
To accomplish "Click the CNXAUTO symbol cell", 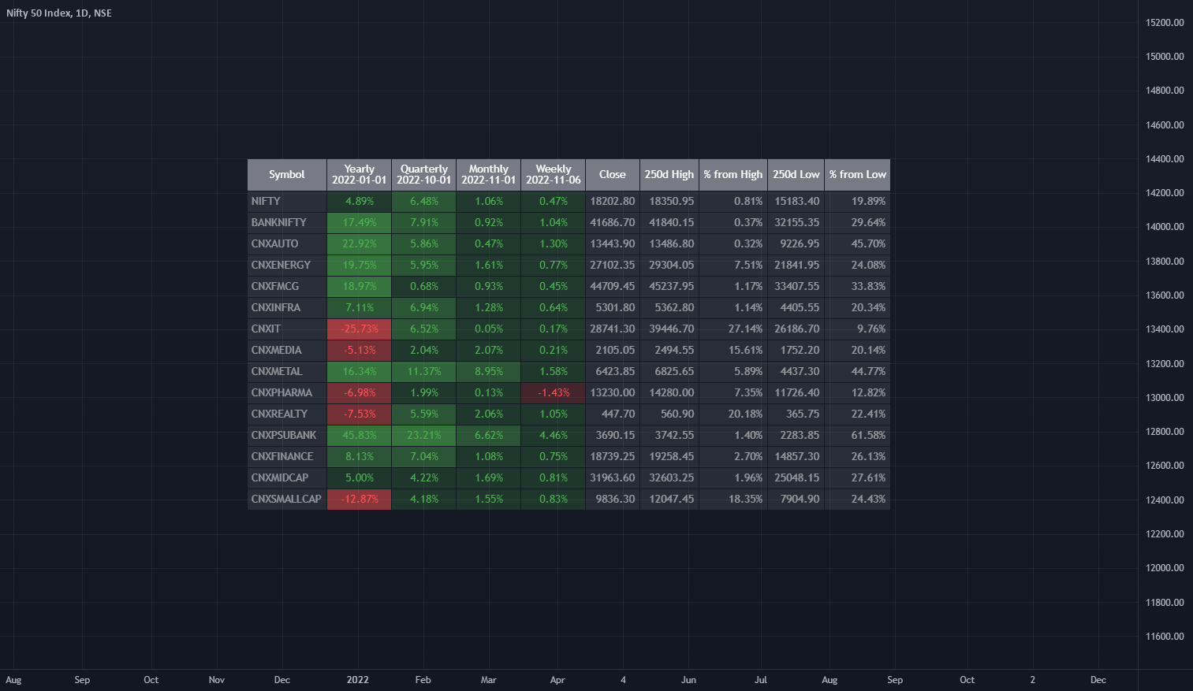I will (x=287, y=244).
